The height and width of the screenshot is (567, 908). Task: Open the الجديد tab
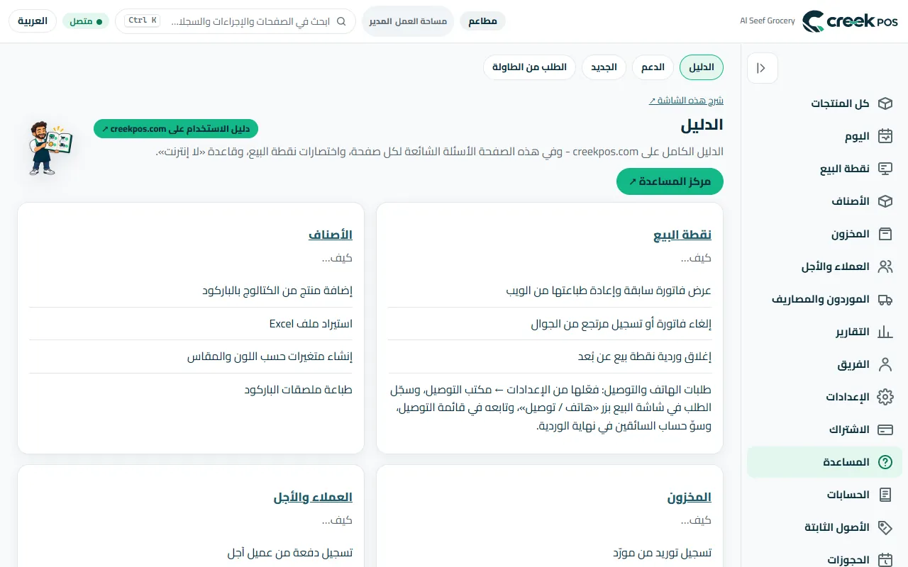pos(604,67)
